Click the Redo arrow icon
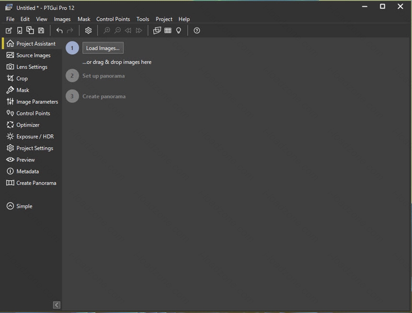Screen dimensions: 412x313 (x=70, y=31)
